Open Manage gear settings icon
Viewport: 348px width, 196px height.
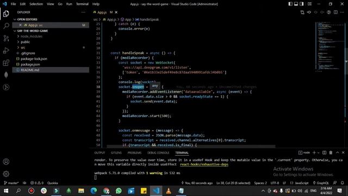click(6, 174)
